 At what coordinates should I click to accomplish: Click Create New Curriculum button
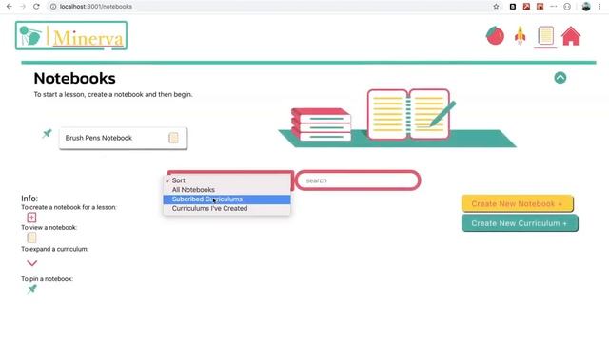520,223
